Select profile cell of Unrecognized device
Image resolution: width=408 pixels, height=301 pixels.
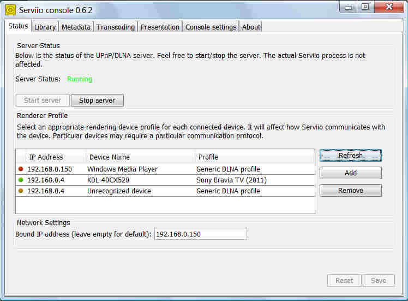254,191
